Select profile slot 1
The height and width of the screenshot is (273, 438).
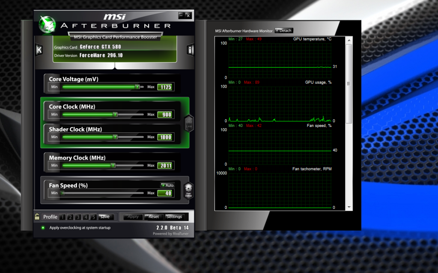coord(62,217)
